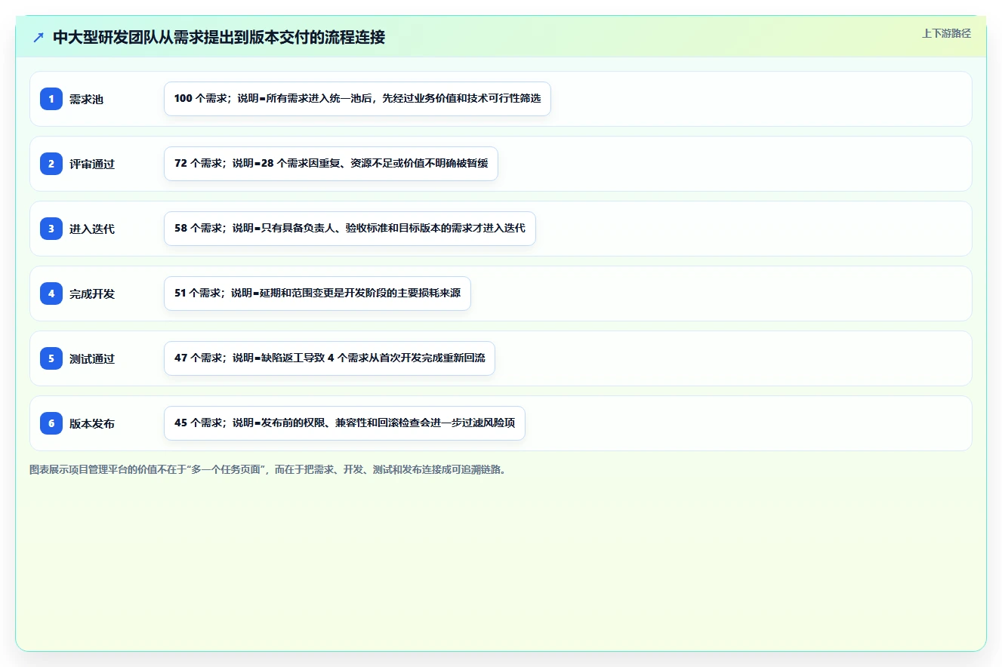Click the arrow icon beside the title
Viewport: 1002px width, 667px height.
[x=39, y=37]
